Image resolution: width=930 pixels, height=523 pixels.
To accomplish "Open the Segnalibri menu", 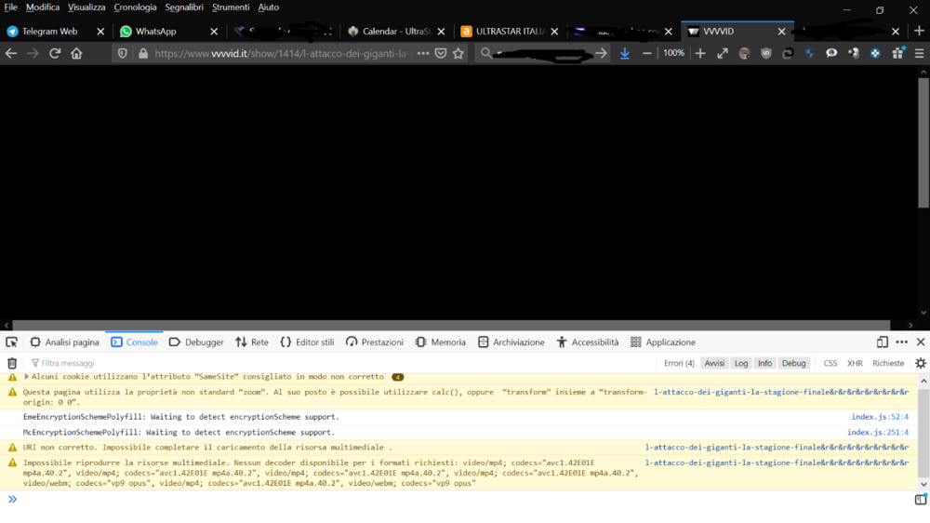I will [x=184, y=7].
